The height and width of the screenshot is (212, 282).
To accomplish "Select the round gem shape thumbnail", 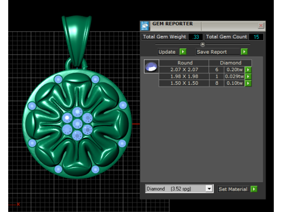I will (x=152, y=67).
